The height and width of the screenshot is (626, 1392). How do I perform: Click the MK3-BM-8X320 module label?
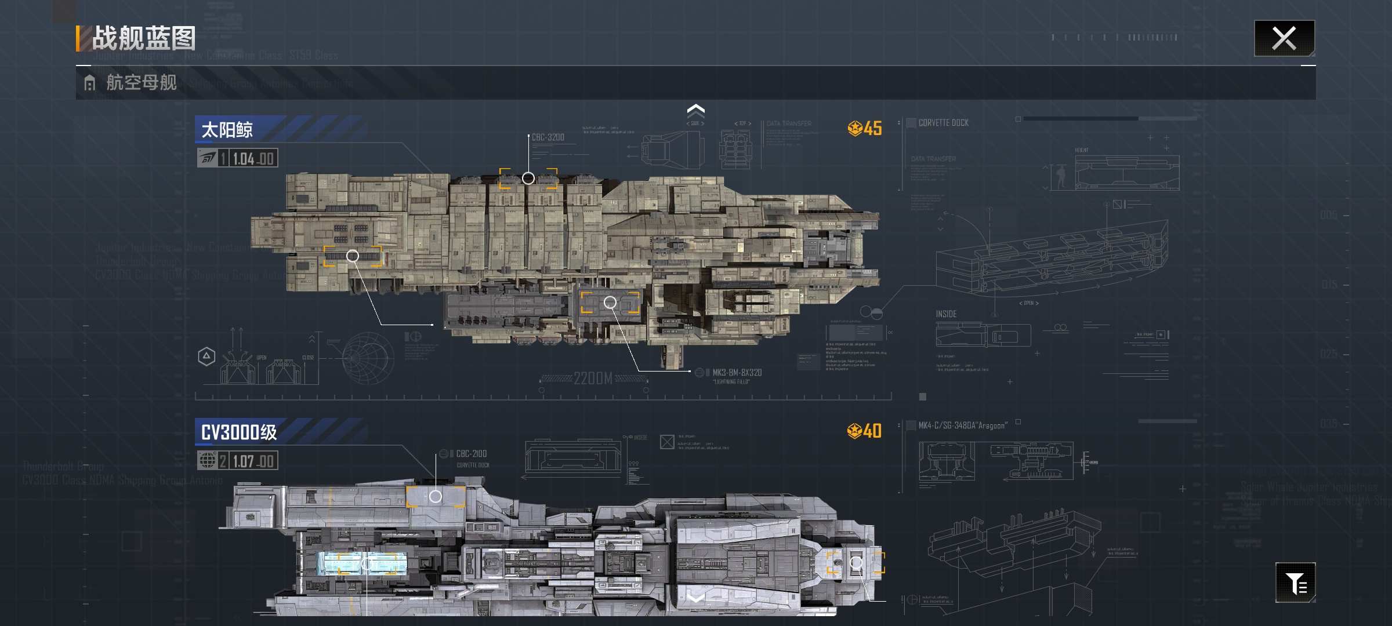click(x=737, y=373)
